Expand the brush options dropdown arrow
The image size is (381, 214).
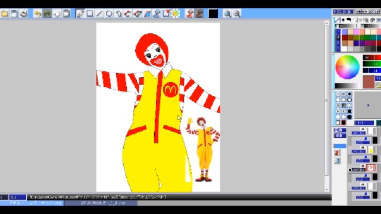pyautogui.click(x=379, y=20)
